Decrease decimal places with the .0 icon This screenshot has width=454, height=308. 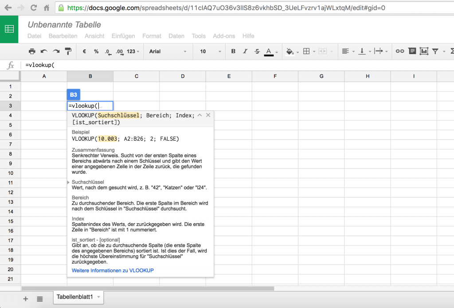point(108,51)
